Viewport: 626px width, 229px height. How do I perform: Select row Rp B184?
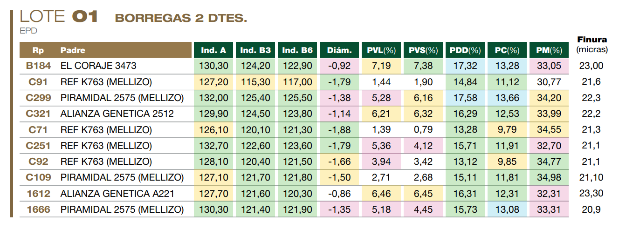38,66
